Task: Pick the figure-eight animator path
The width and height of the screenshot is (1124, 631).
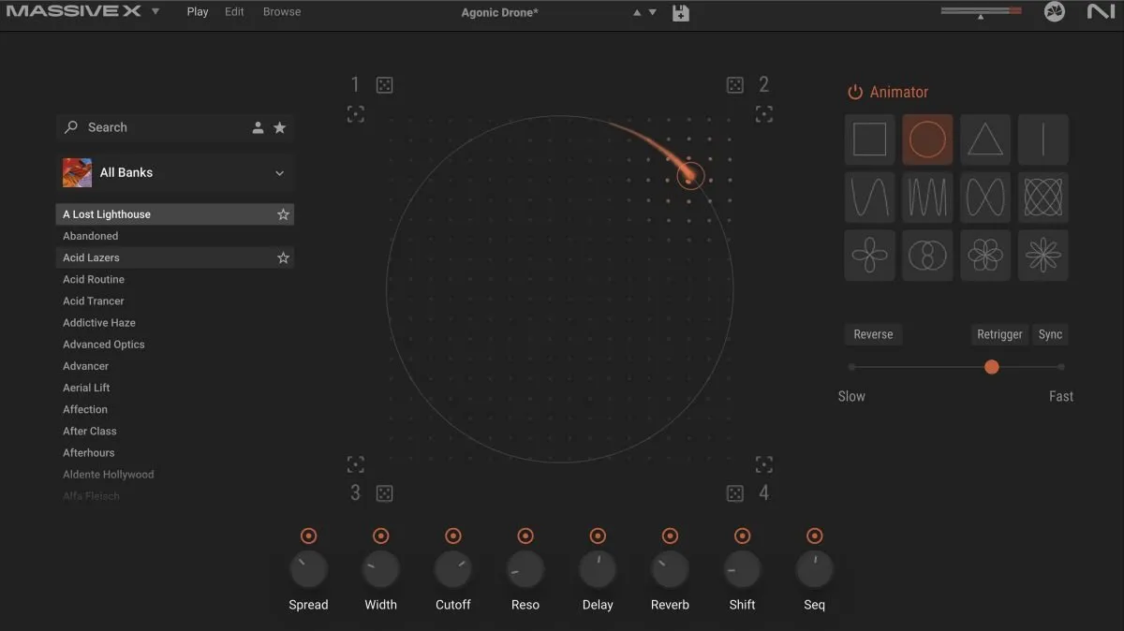Action: [x=984, y=198]
